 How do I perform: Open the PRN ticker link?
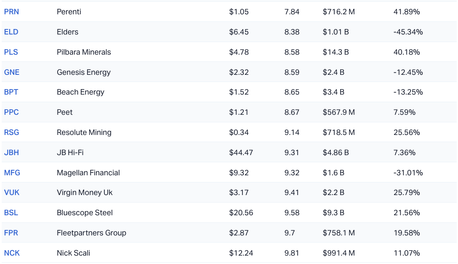(11, 12)
